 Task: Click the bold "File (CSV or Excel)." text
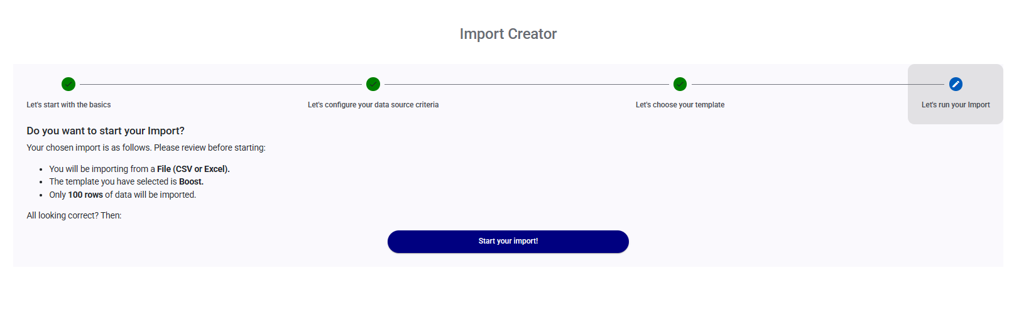194,169
